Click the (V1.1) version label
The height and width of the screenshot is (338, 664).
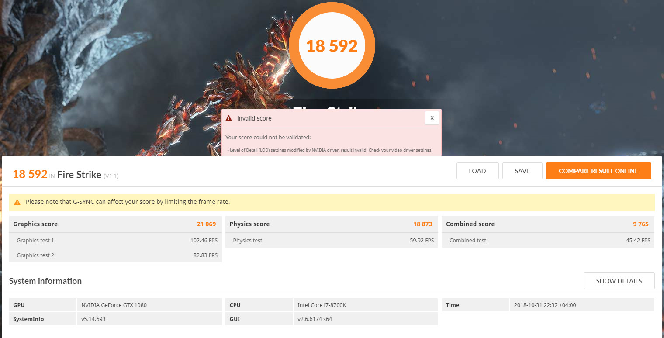(x=111, y=176)
